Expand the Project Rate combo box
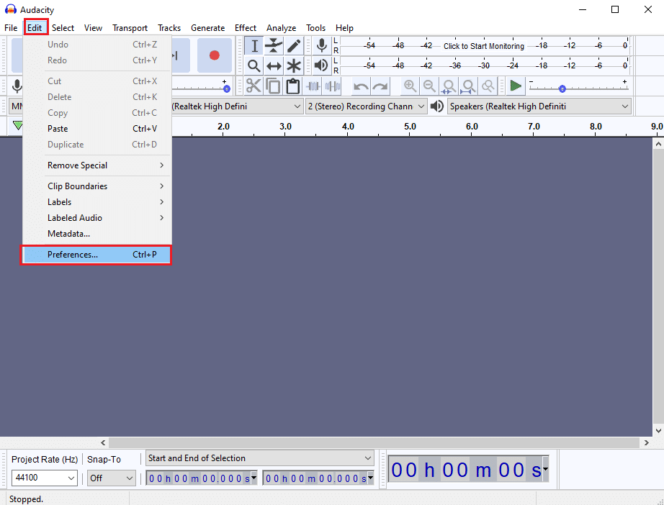The width and height of the screenshot is (664, 505). [71, 478]
